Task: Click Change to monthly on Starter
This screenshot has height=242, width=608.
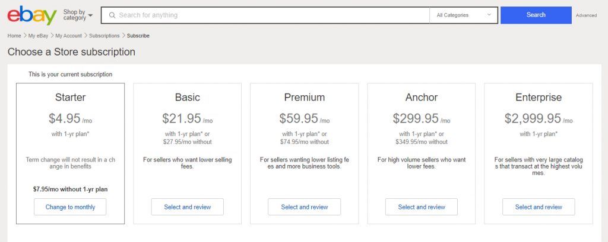Action: [x=70, y=207]
